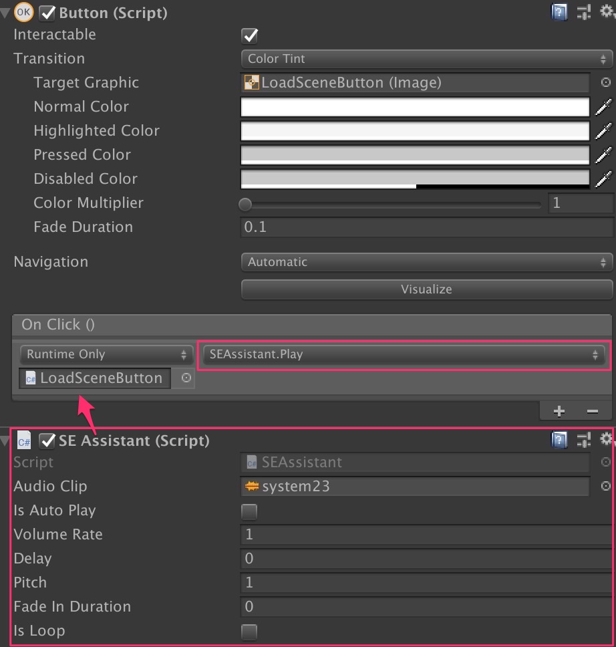Click the Volume Rate label

[x=58, y=534]
